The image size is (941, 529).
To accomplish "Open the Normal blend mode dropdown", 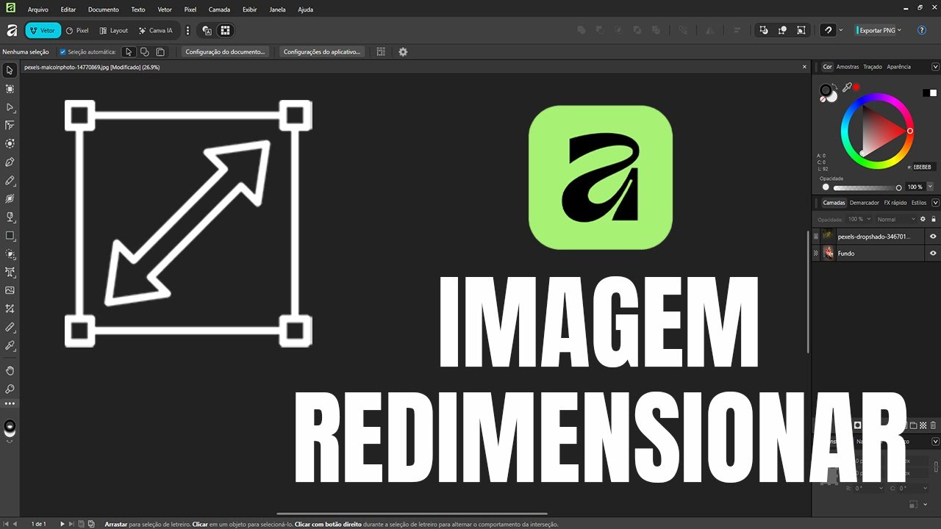I will pos(896,219).
